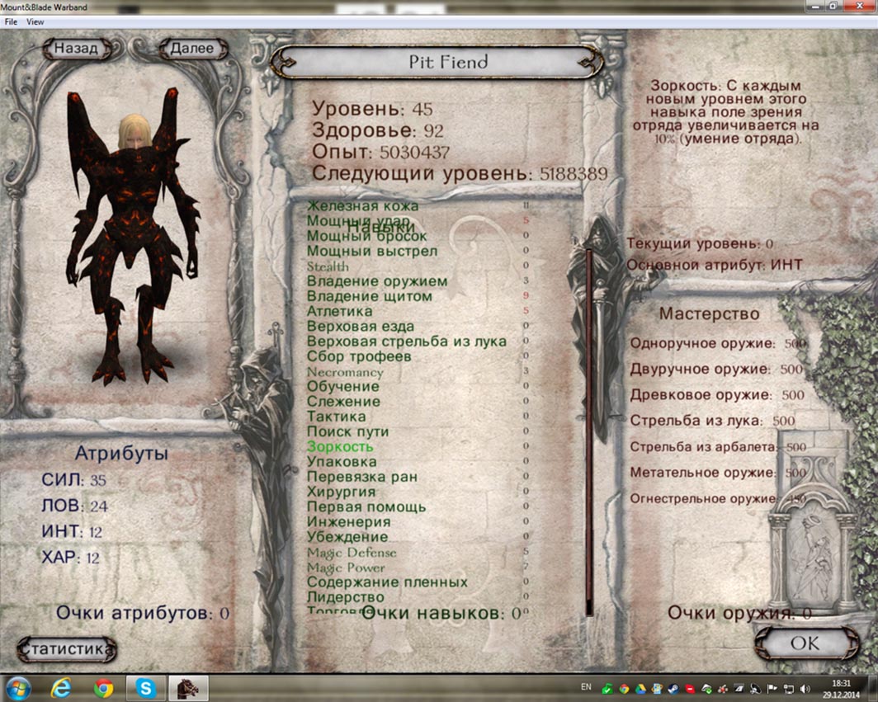This screenshot has height=702, width=878.
Task: Select the Зоркость skill
Action: click(x=342, y=446)
